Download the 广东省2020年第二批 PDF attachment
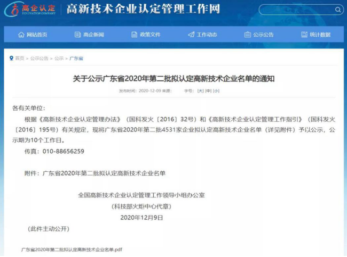347x257 pixels. pyautogui.click(x=72, y=249)
